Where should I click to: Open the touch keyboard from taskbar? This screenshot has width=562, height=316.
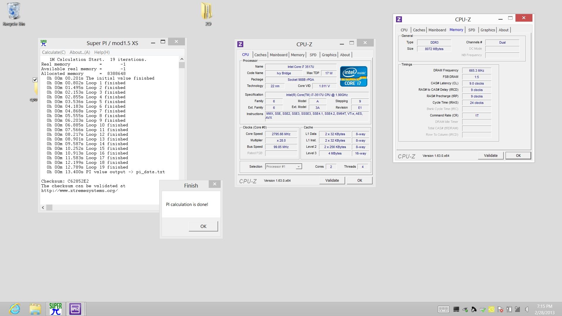tap(443, 309)
